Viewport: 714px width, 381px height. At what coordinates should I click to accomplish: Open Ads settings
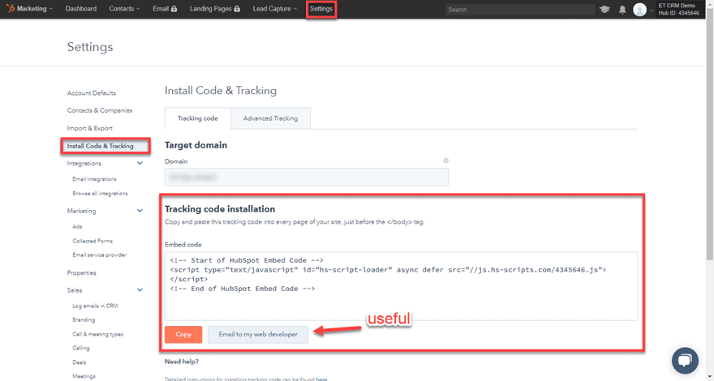coord(77,227)
